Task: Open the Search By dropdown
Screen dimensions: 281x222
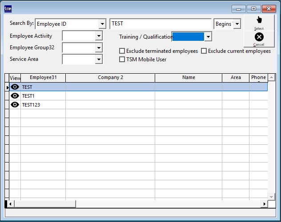Action: (102, 24)
